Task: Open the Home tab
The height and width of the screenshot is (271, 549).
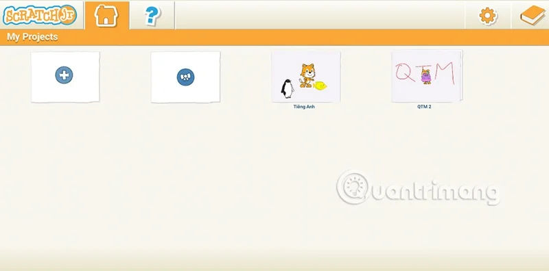Action: coord(107,15)
